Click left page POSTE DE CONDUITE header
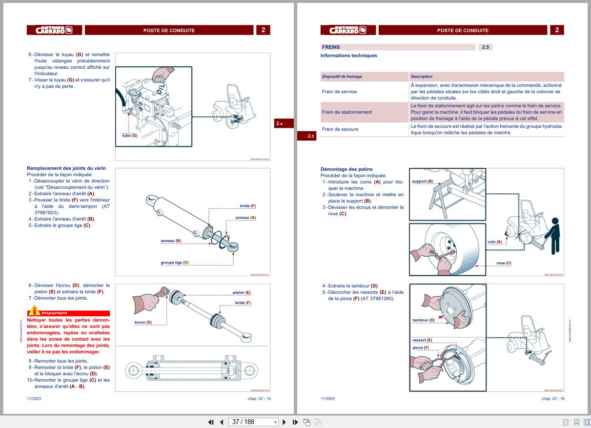Screen dimensions: 591x428 [169, 30]
